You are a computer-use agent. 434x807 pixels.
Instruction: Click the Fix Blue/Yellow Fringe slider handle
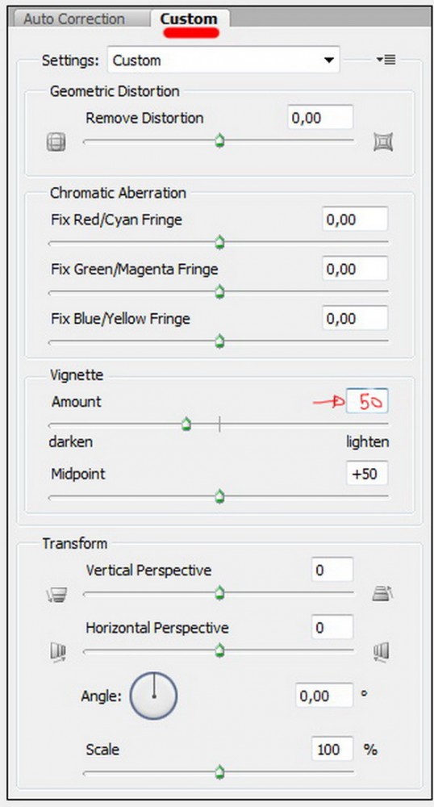[x=219, y=341]
